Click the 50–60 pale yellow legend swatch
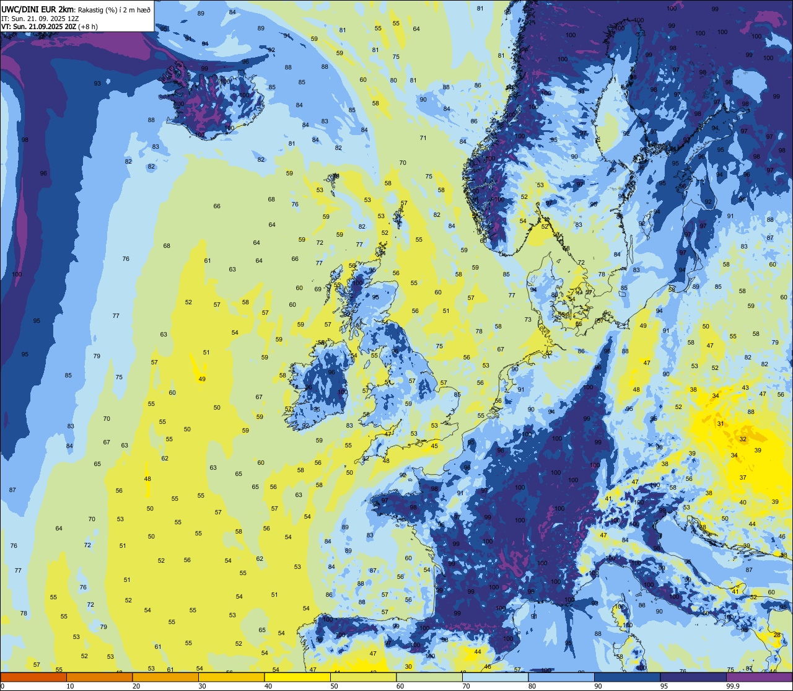This screenshot has width=793, height=691. (363, 677)
